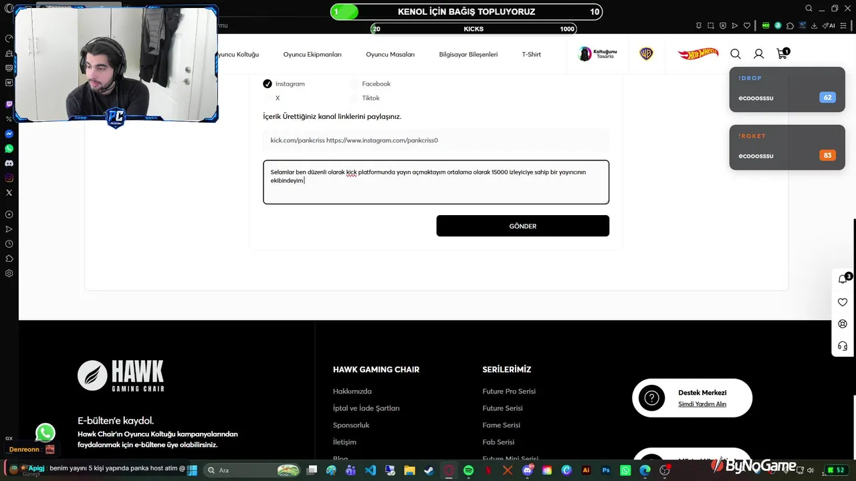Viewport: 856px width, 481px height.
Task: Open Discord in the browser sidebar
Action: pyautogui.click(x=9, y=163)
